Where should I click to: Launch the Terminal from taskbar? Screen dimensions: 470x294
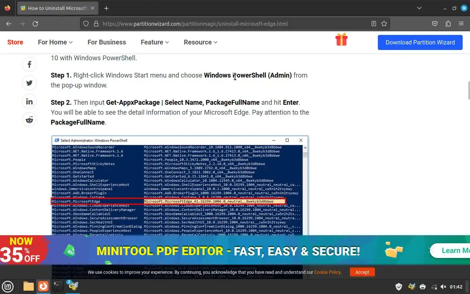coord(58,286)
